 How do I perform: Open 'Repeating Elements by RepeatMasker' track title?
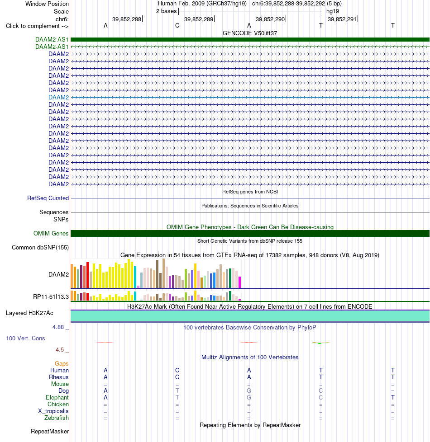click(x=250, y=425)
